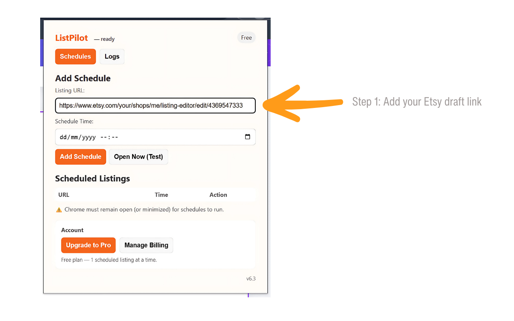This screenshot has height=321, width=514.
Task: Click the warning triangle icon
Action: pyautogui.click(x=59, y=209)
